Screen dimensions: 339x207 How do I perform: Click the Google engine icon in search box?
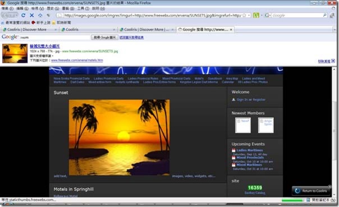tap(267, 15)
